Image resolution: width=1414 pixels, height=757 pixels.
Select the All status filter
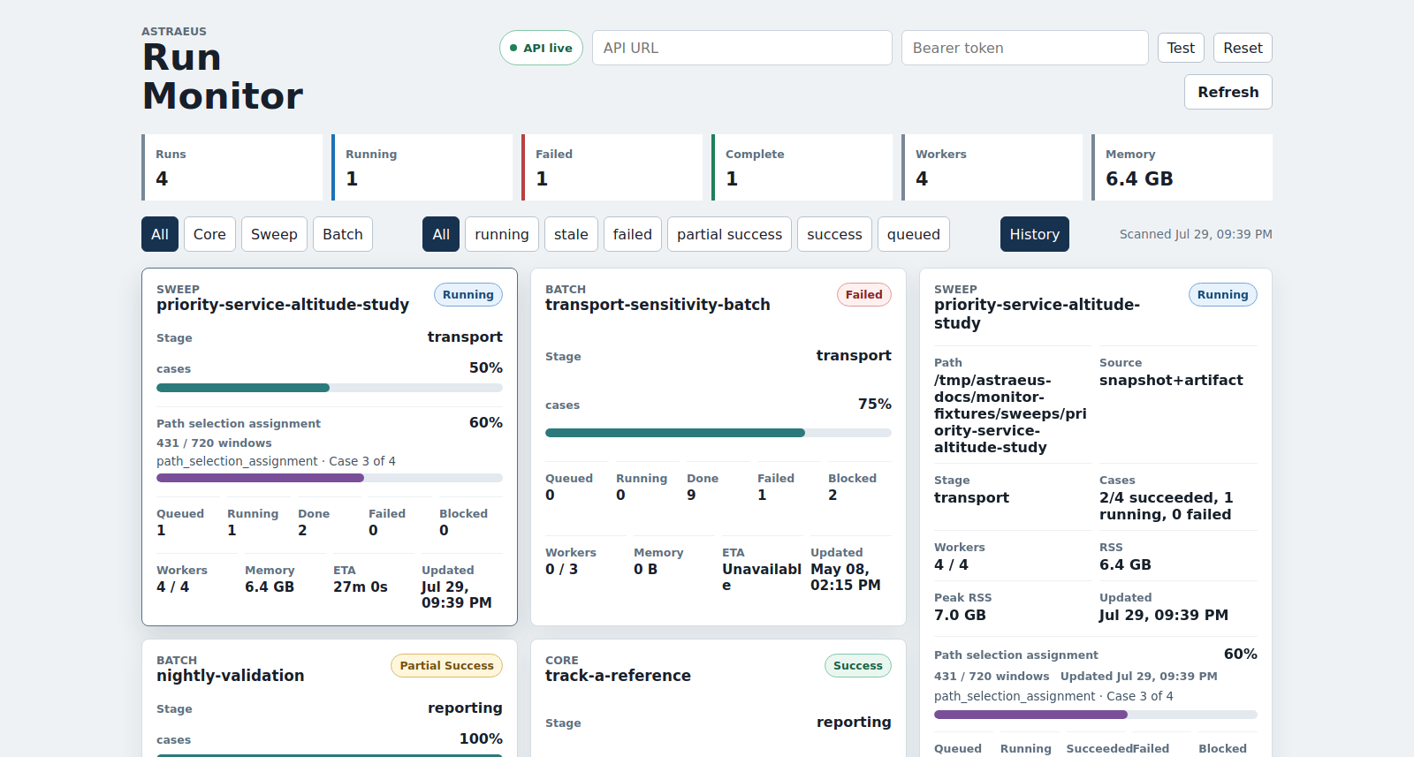[x=441, y=234]
